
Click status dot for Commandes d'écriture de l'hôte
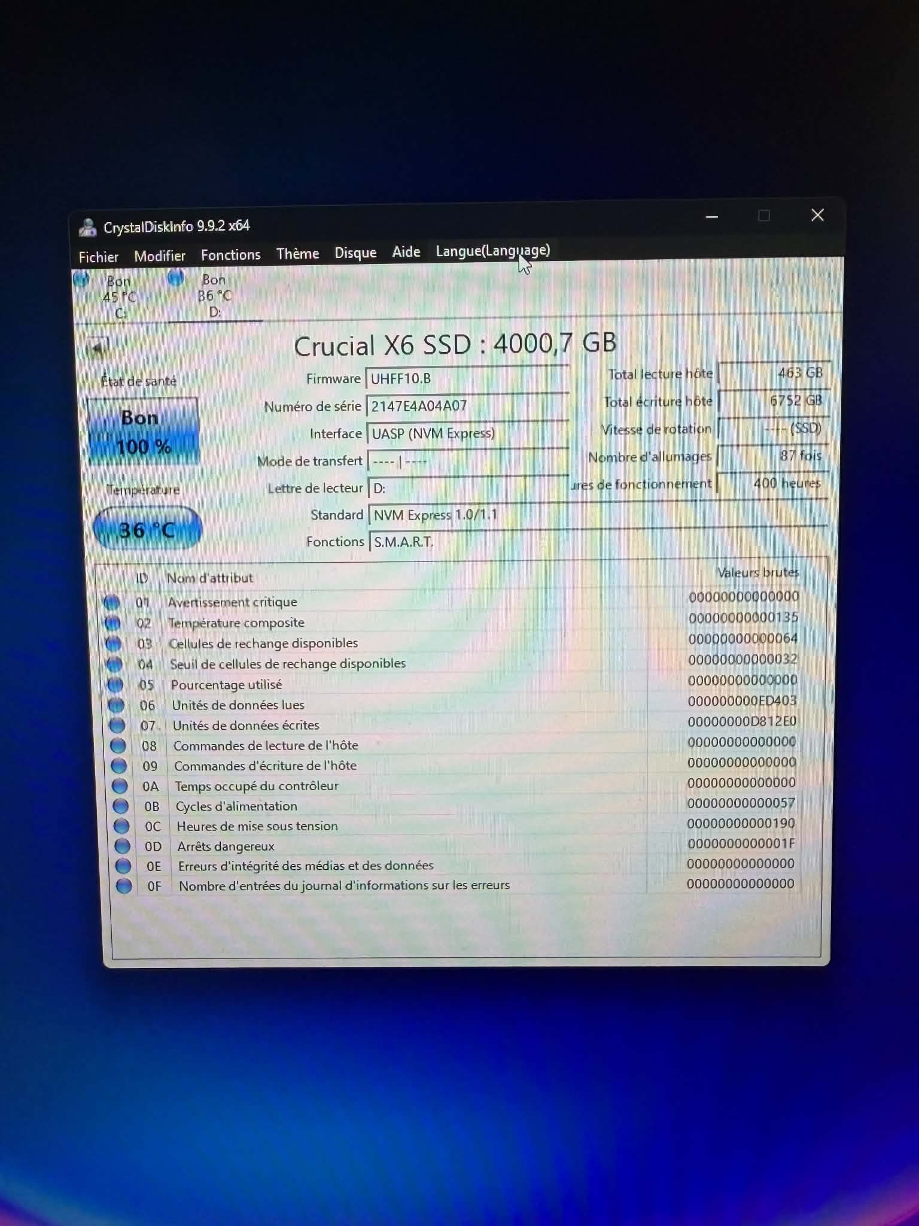pos(119,766)
